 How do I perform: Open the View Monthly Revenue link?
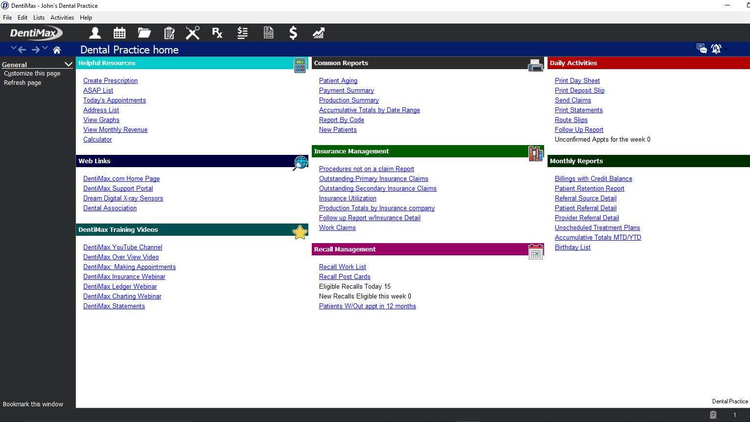[115, 130]
